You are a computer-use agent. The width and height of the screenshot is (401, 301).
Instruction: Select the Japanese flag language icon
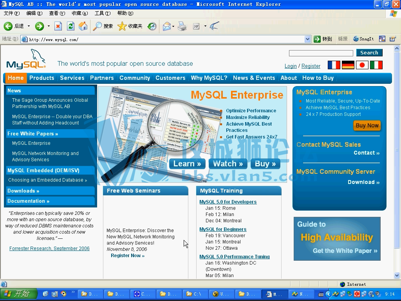pos(362,65)
